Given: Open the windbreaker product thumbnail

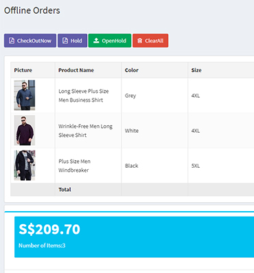Looking at the screenshot, I should click(25, 165).
